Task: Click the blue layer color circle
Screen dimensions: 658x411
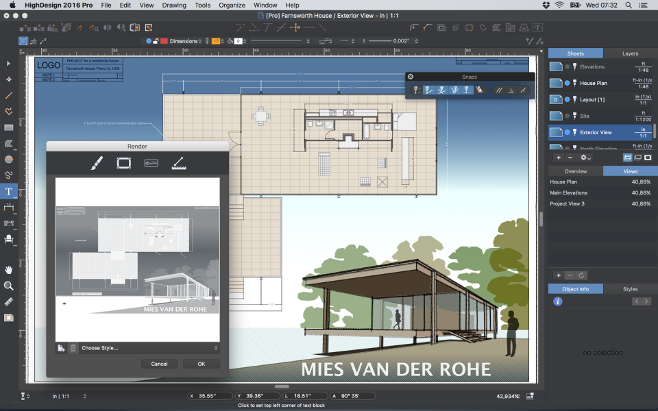Action: (x=149, y=41)
